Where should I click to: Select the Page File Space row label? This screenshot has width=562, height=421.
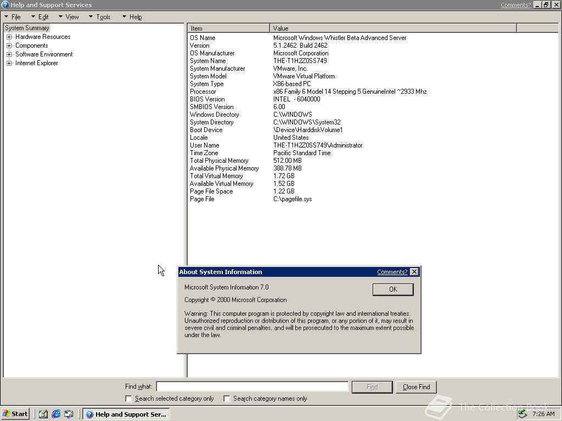pos(211,191)
